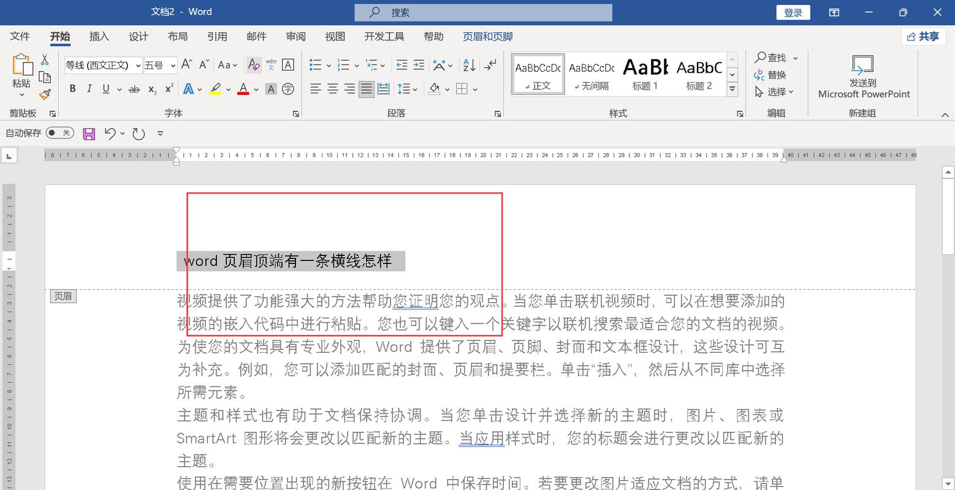Expand numbered list options arrow
This screenshot has height=490, width=955.
click(357, 65)
